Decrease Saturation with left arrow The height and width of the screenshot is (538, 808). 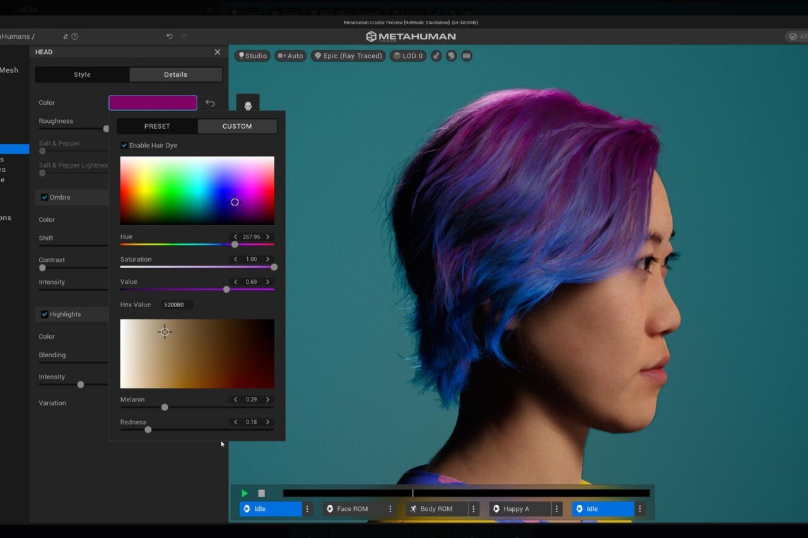(236, 259)
